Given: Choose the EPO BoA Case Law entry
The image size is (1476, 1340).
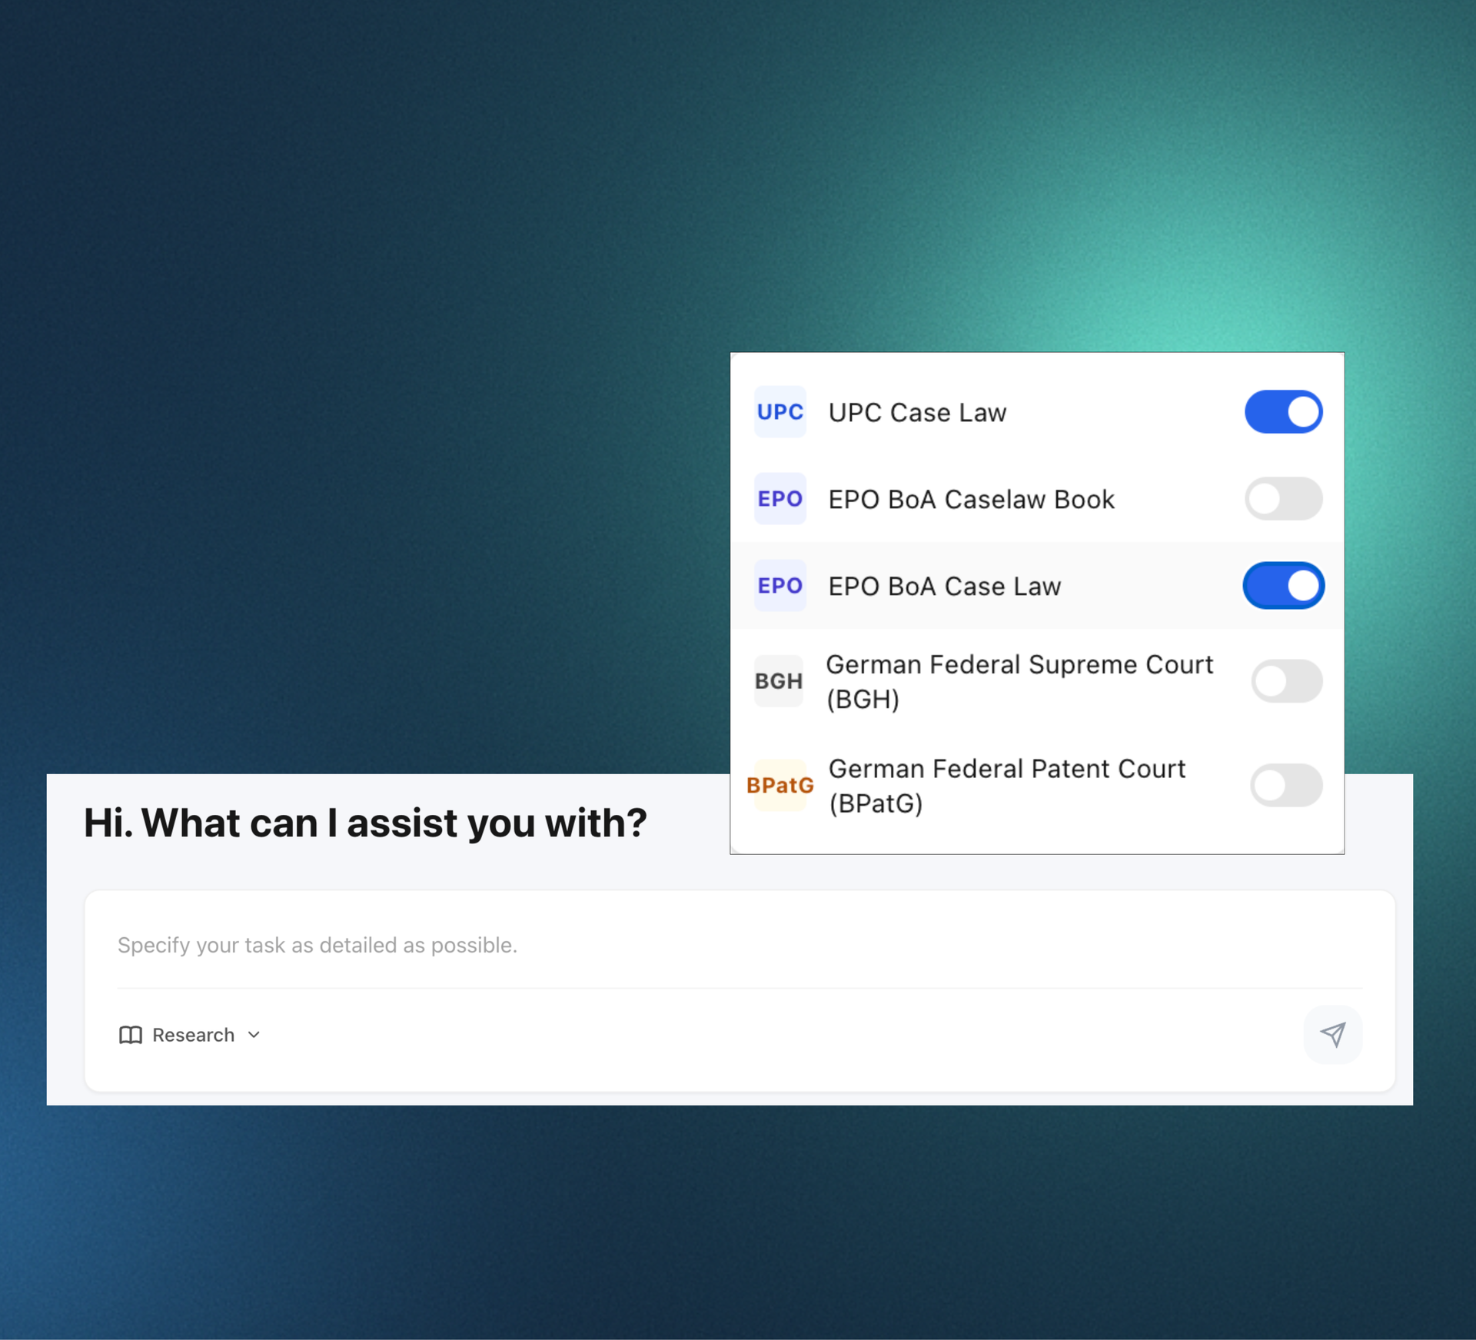Looking at the screenshot, I should tap(944, 587).
